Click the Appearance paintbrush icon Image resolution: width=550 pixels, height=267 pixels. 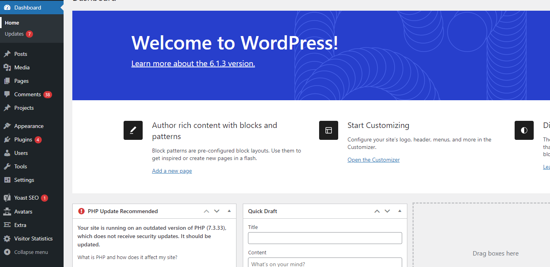click(7, 126)
